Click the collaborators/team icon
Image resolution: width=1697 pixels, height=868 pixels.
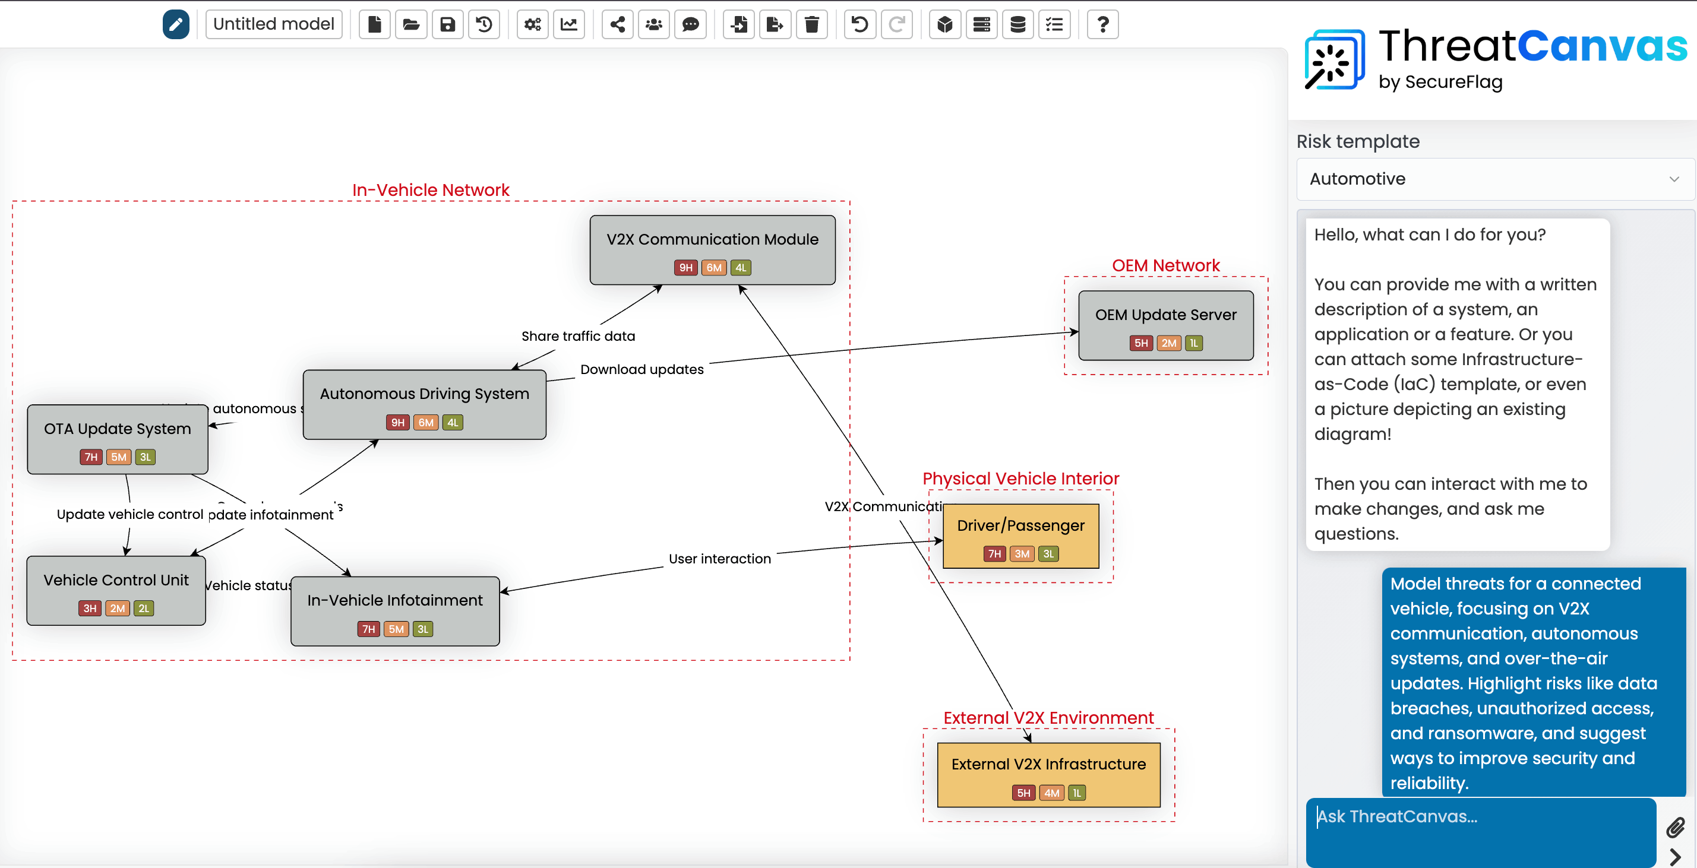point(654,24)
